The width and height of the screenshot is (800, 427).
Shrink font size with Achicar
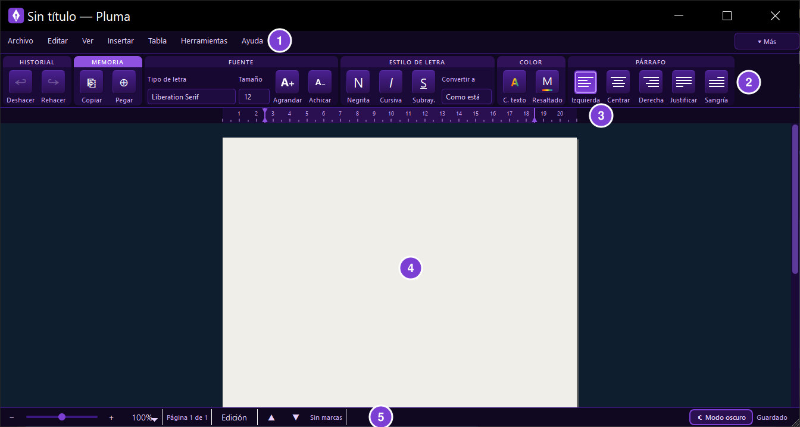click(x=320, y=82)
